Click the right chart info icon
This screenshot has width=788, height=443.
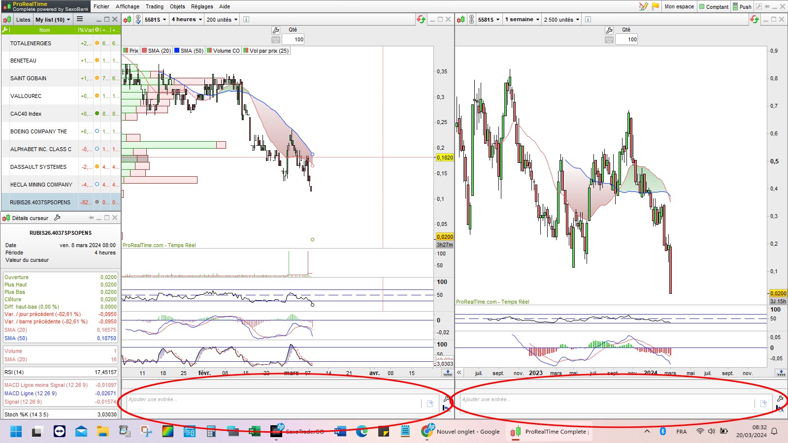588,20
